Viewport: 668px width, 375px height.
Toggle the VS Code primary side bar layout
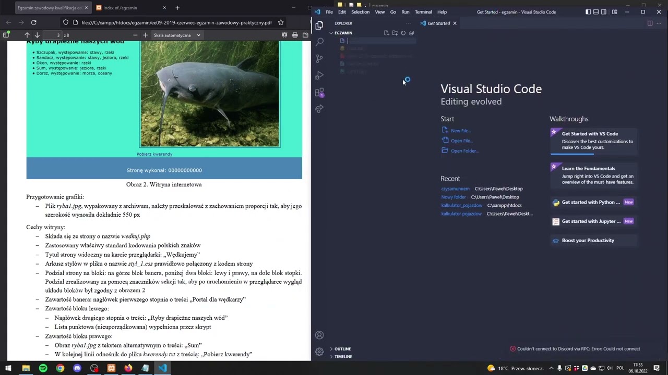[588, 12]
